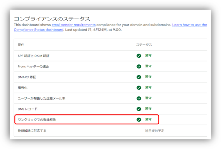Click the コンプライアンスのステータス page heading

click(52, 19)
